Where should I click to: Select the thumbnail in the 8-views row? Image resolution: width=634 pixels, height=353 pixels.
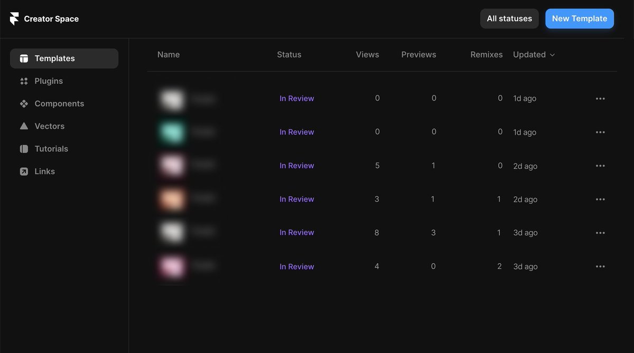172,233
